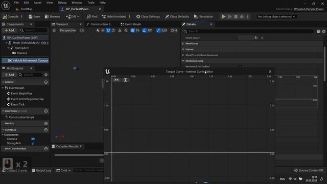Image resolution: width=327 pixels, height=184 pixels.
Task: Open the Edit menu
Action: tap(26, 3)
